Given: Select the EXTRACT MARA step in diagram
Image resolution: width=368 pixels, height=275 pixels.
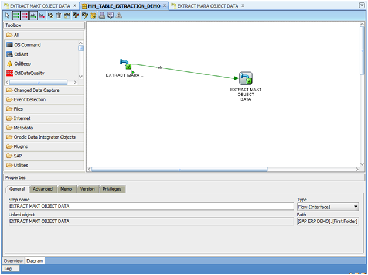Looking at the screenshot, I should pyautogui.click(x=126, y=64).
